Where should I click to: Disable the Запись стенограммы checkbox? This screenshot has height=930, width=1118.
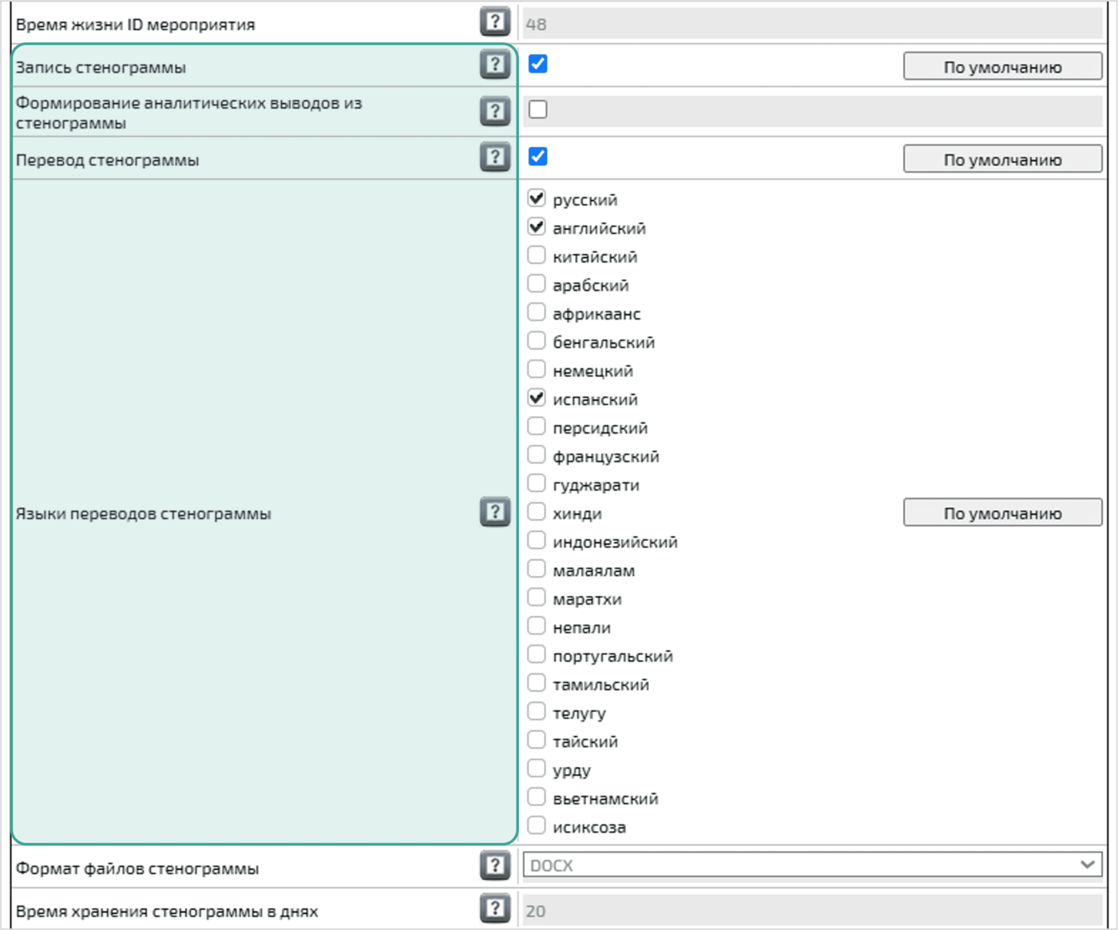[x=538, y=64]
